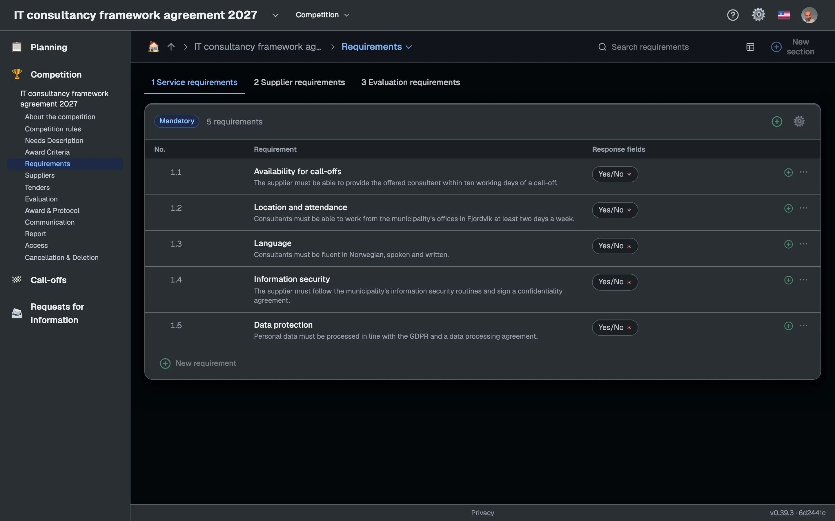Switch to Evaluation requirements tab
Viewport: 835px width, 521px height.
pos(411,82)
